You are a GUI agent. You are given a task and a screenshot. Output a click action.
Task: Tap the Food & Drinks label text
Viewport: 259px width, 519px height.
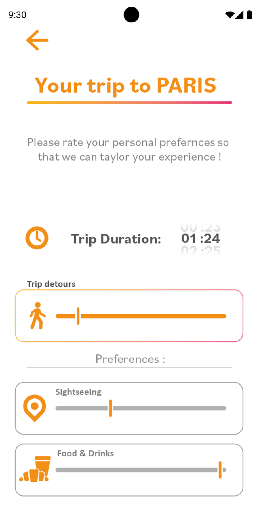(x=85, y=454)
